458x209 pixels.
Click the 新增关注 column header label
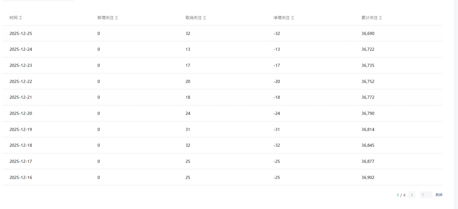(105, 18)
